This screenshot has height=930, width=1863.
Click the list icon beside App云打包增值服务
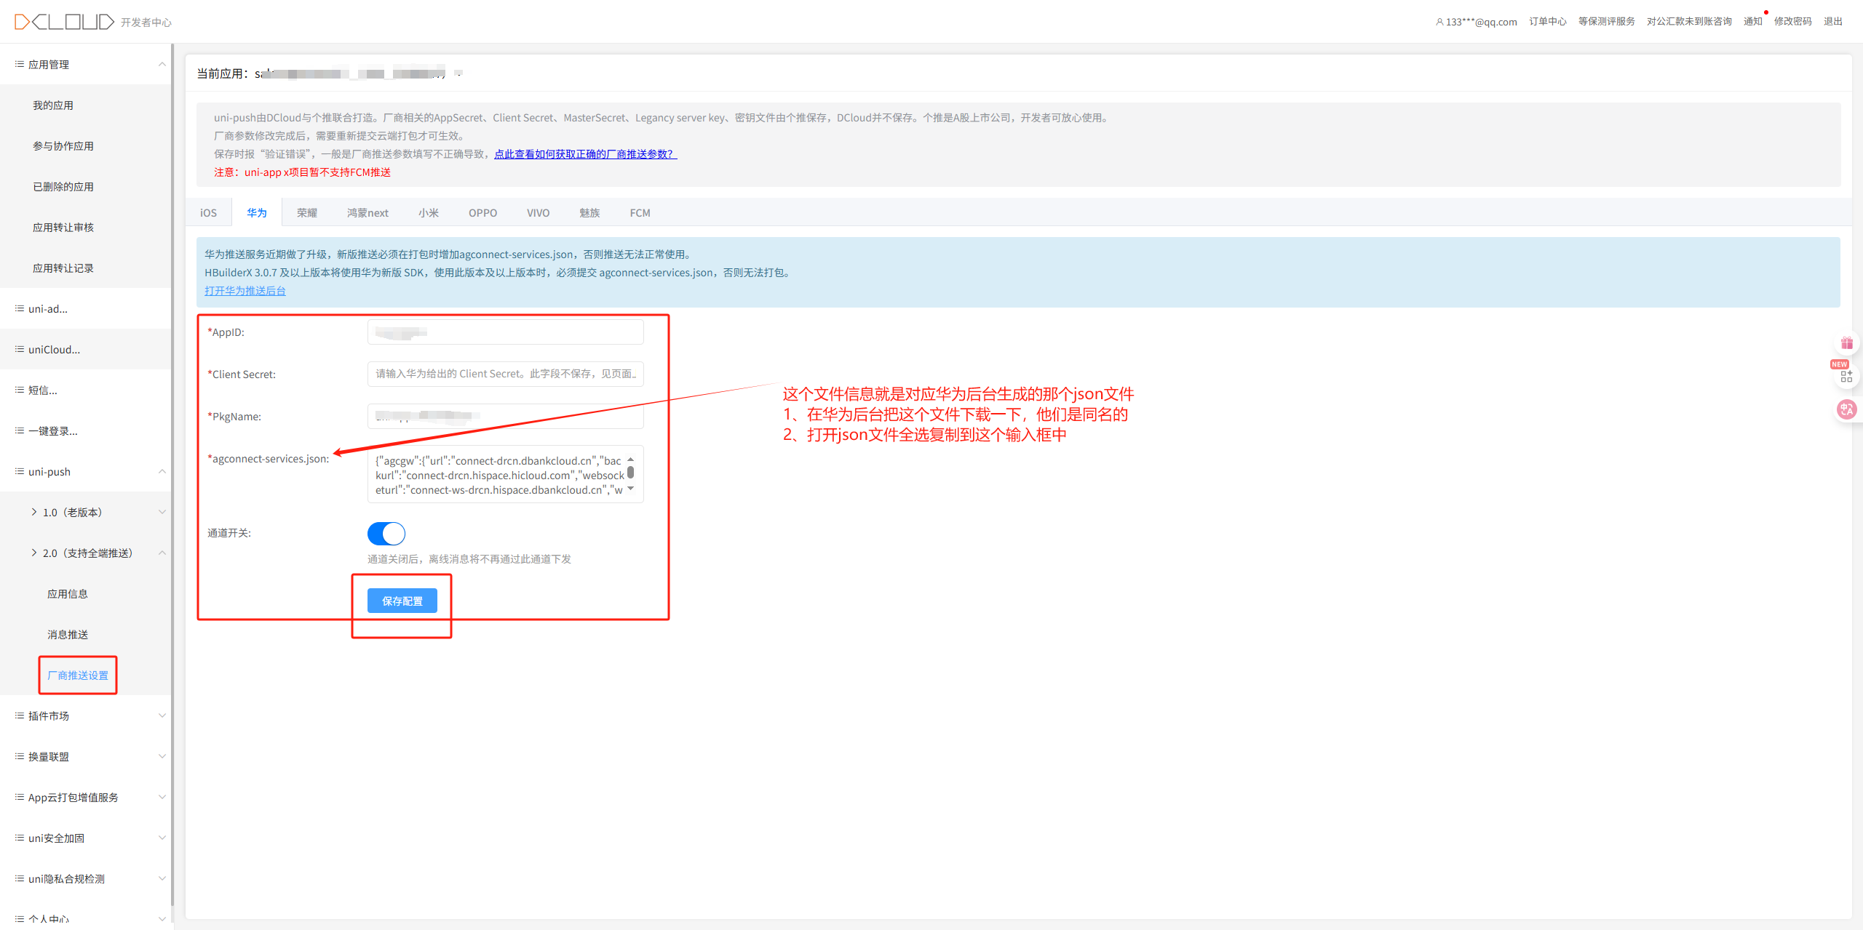20,797
